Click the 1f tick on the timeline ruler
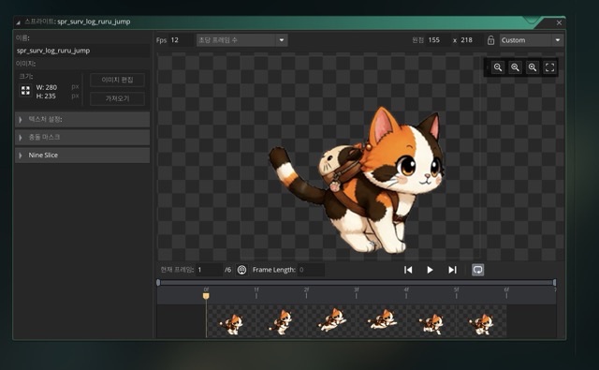This screenshot has width=599, height=370. [x=256, y=293]
